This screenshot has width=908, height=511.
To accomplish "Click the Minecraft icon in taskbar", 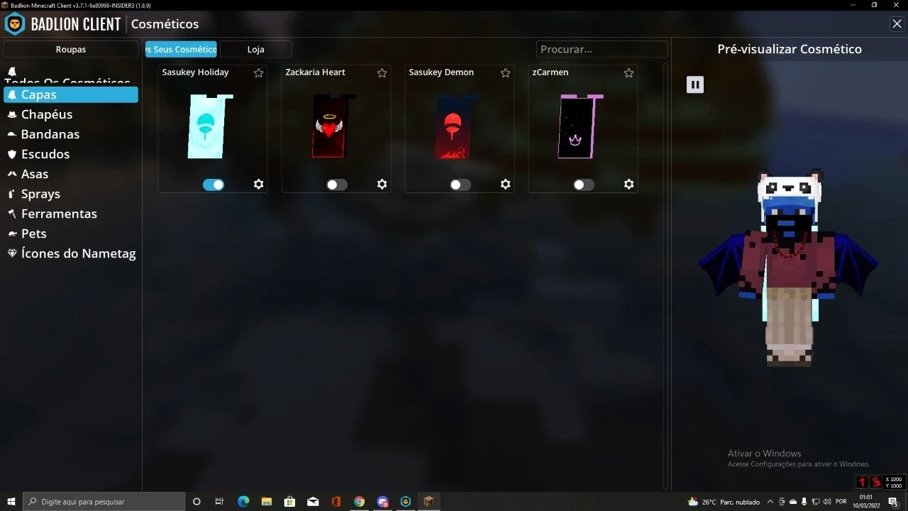I will [x=428, y=502].
